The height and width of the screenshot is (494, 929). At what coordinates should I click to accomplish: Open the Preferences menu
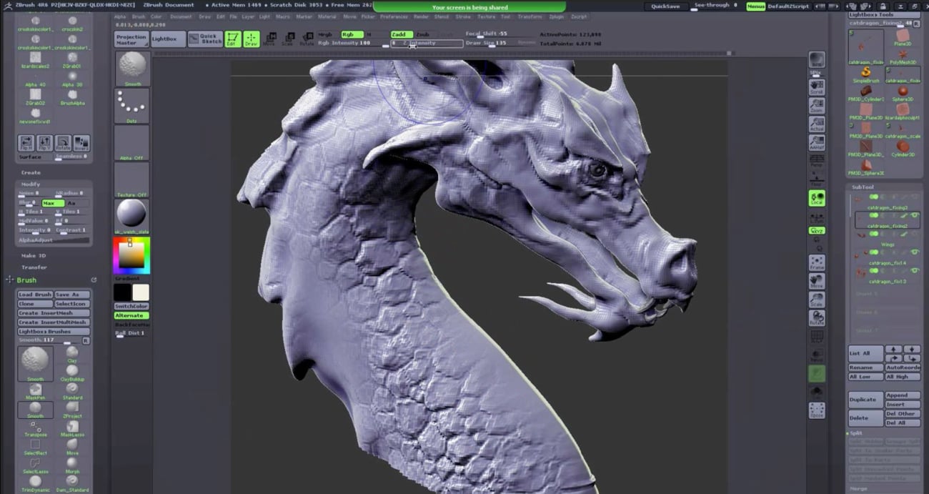pyautogui.click(x=394, y=16)
